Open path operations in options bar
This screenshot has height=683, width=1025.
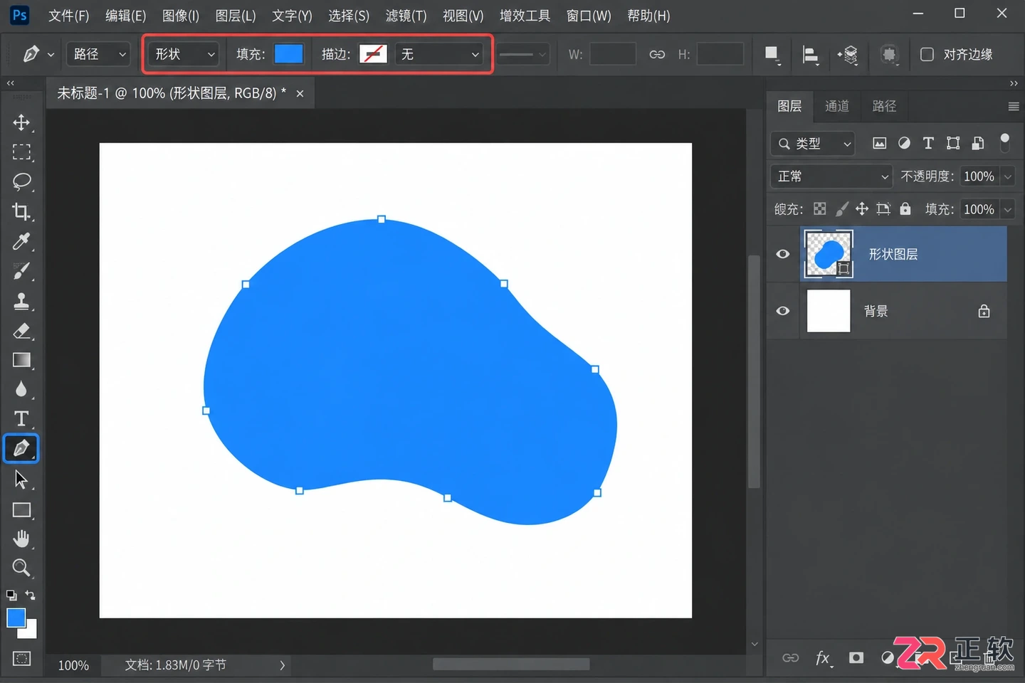(772, 55)
